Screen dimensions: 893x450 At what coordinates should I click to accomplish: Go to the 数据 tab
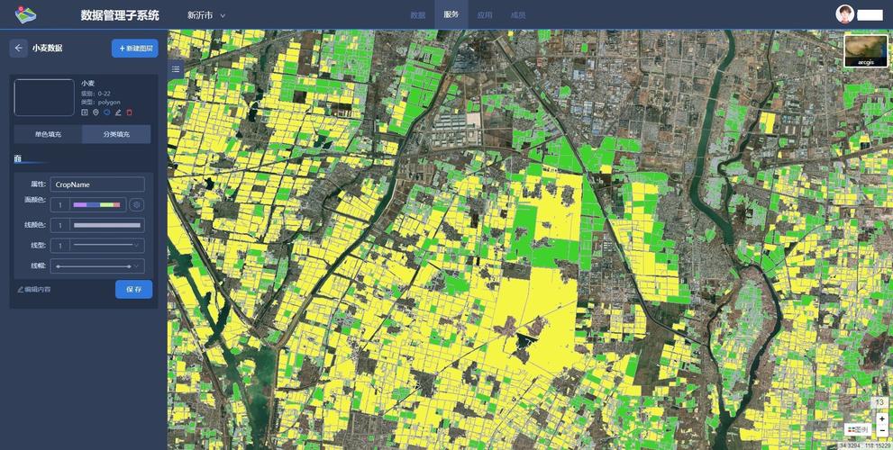(x=417, y=15)
